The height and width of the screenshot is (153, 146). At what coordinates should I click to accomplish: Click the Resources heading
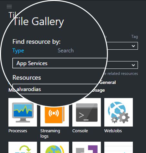click(x=27, y=77)
